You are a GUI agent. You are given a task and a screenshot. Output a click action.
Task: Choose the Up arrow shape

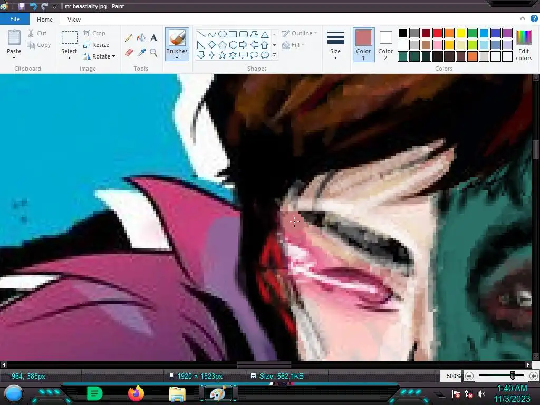point(265,45)
